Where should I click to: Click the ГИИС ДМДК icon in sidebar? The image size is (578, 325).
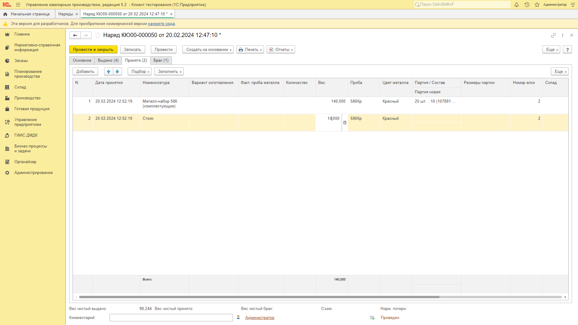7,135
